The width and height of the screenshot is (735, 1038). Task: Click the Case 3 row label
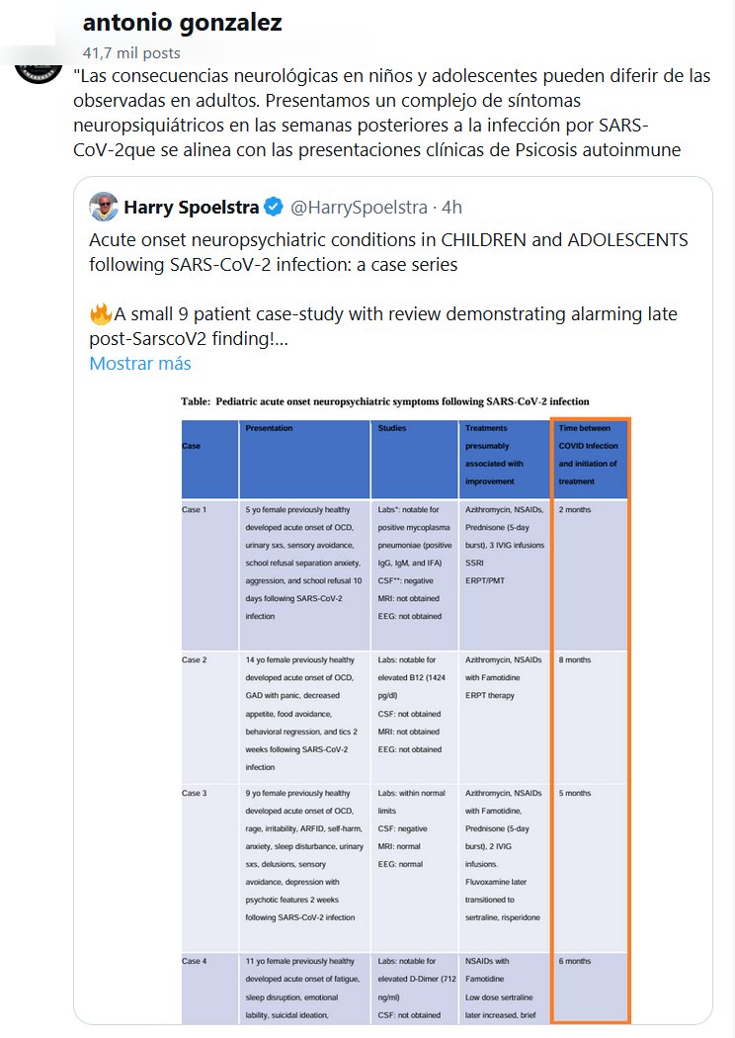click(x=195, y=793)
